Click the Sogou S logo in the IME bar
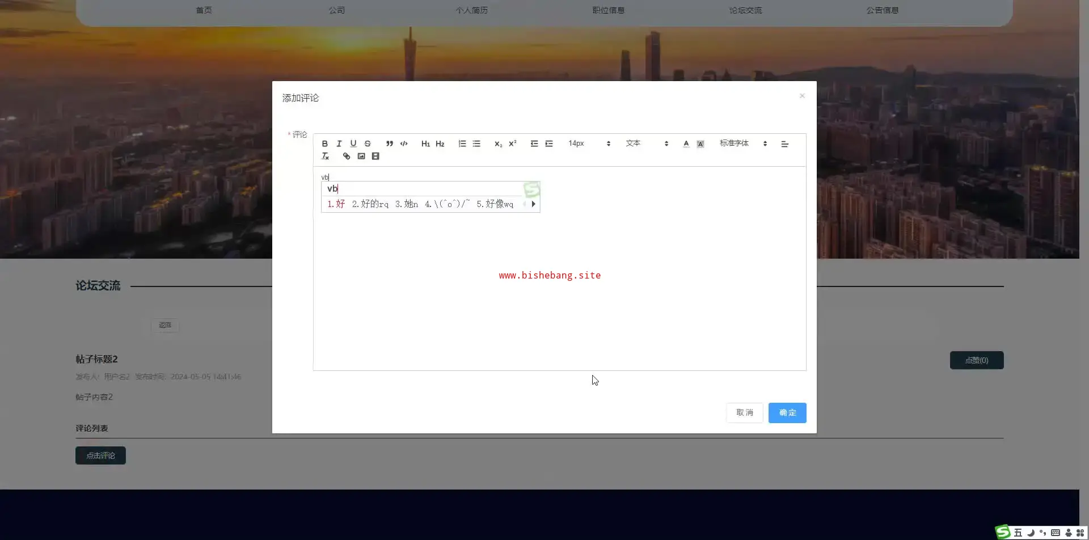 coord(1003,532)
